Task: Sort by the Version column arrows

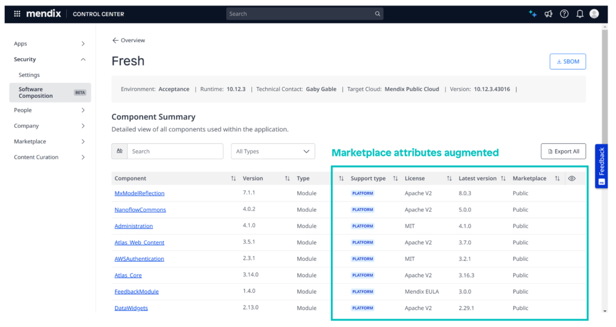Action: click(287, 179)
